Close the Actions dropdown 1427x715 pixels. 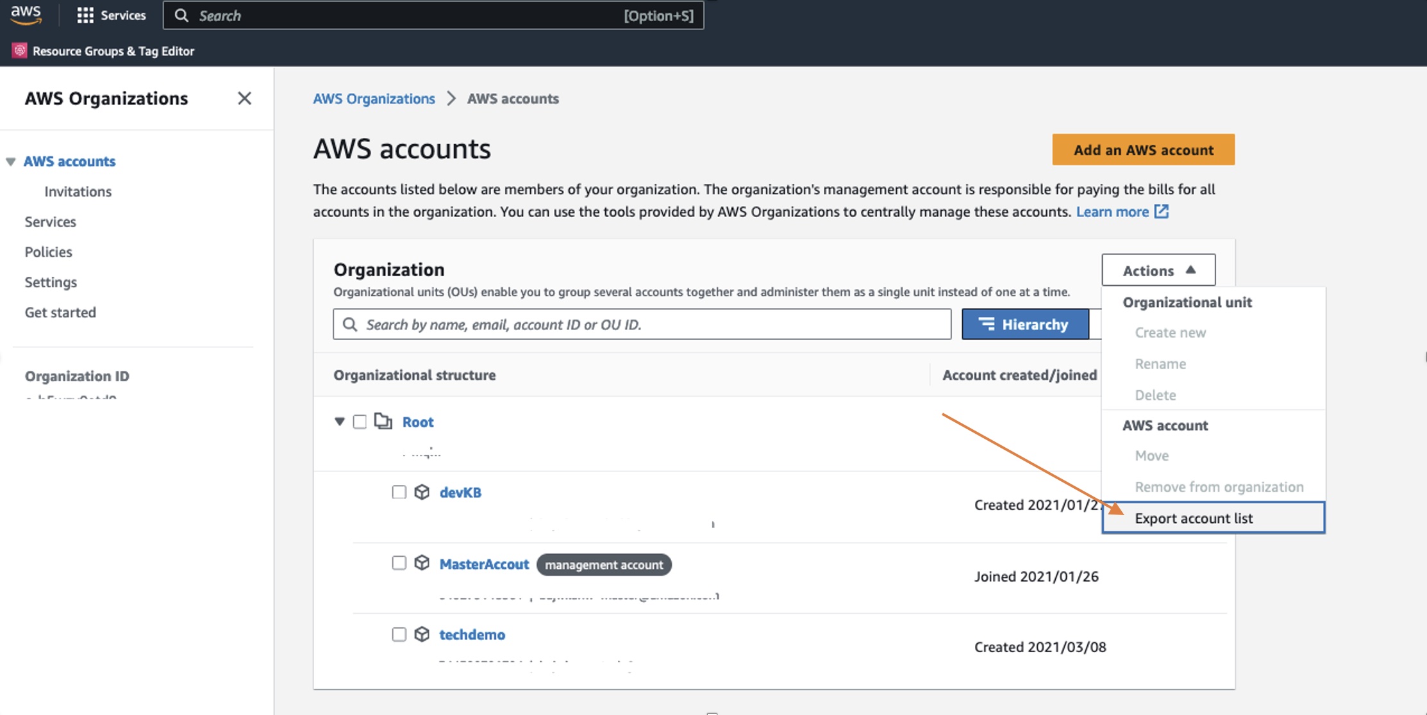tap(1158, 270)
